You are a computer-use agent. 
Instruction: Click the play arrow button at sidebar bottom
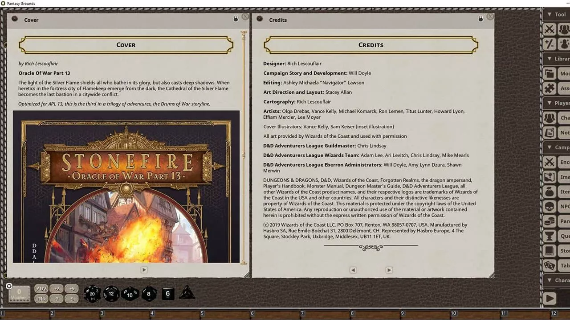[550, 298]
